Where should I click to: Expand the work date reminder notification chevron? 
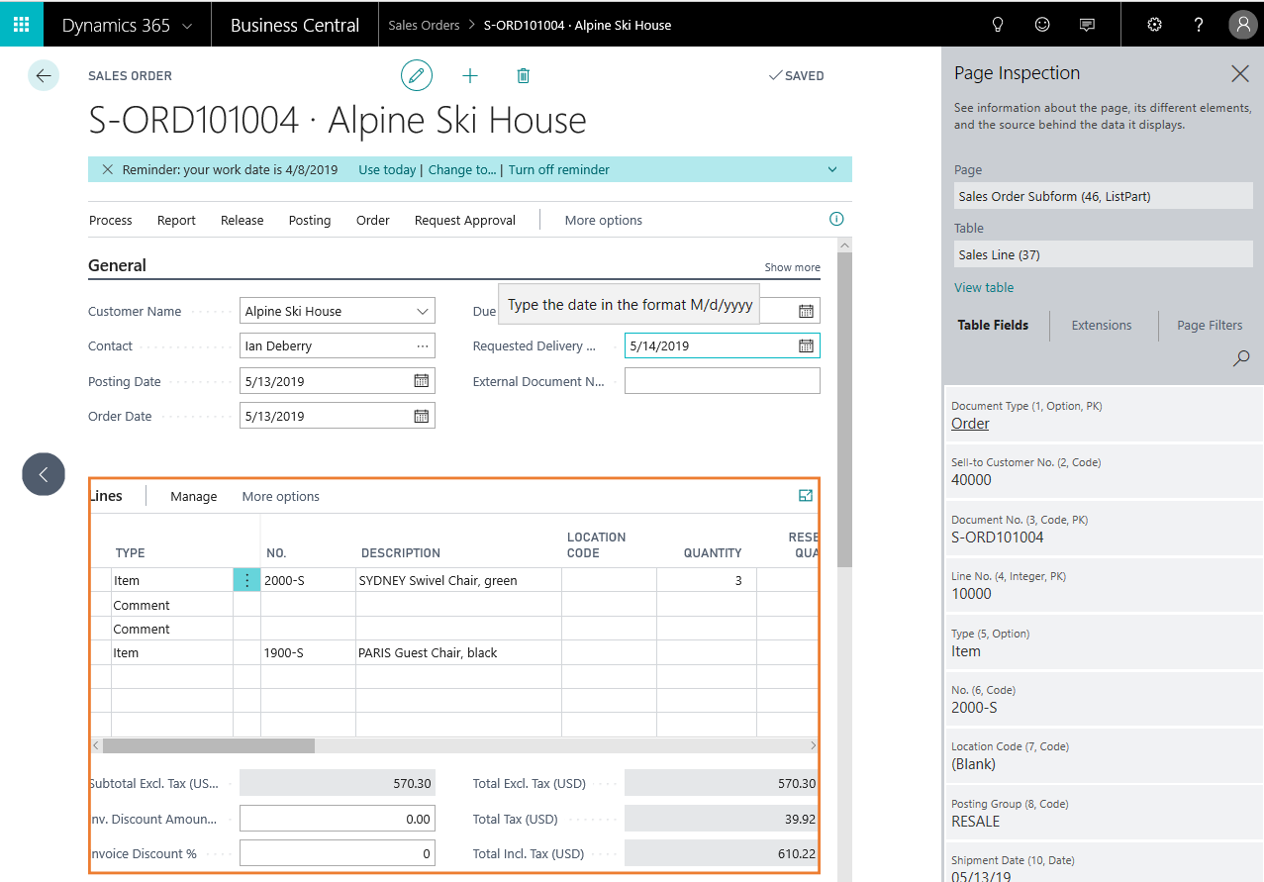click(x=832, y=170)
